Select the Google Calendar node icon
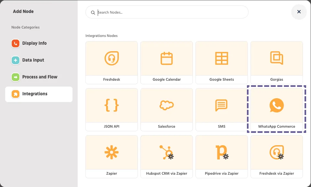This screenshot has width=311, height=187. [167, 58]
